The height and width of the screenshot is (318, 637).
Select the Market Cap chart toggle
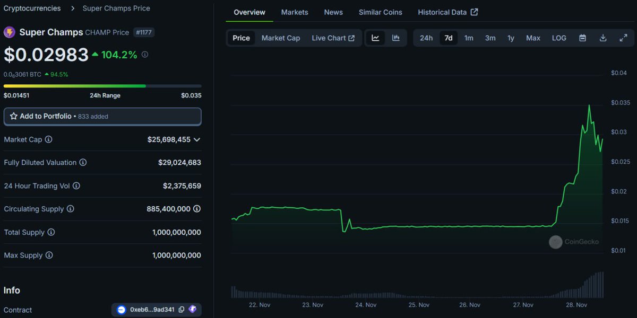(x=281, y=38)
